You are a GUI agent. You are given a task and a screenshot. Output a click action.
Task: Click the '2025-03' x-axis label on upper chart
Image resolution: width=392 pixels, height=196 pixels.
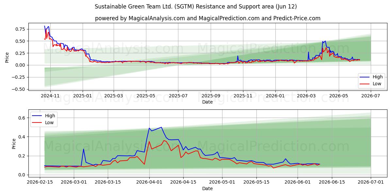click(114, 96)
